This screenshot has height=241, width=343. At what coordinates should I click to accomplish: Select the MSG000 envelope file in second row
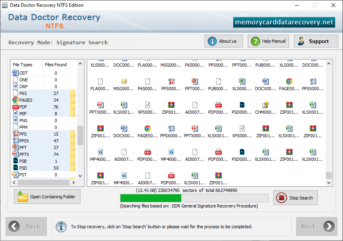coord(124,81)
